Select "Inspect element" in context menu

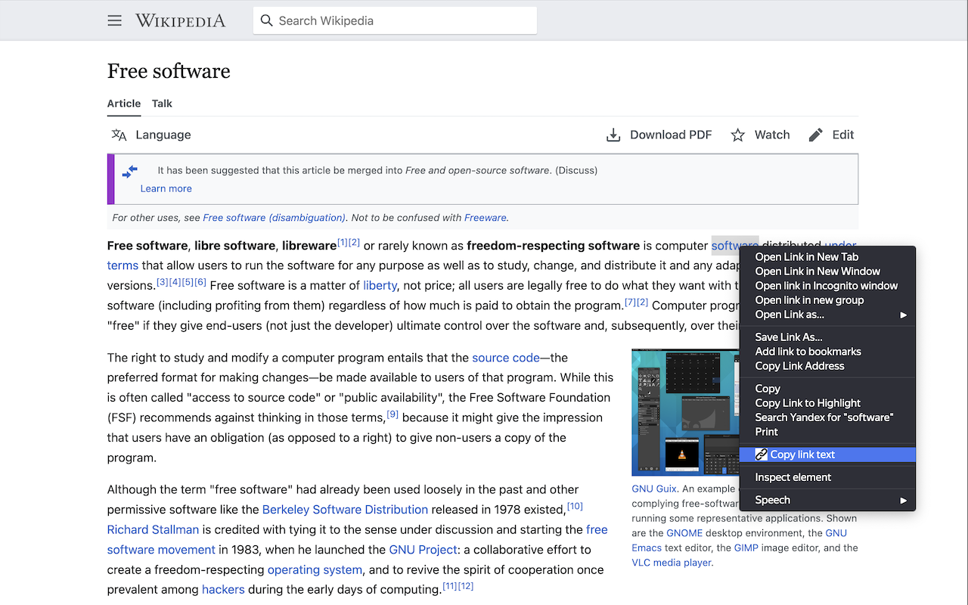click(x=793, y=477)
